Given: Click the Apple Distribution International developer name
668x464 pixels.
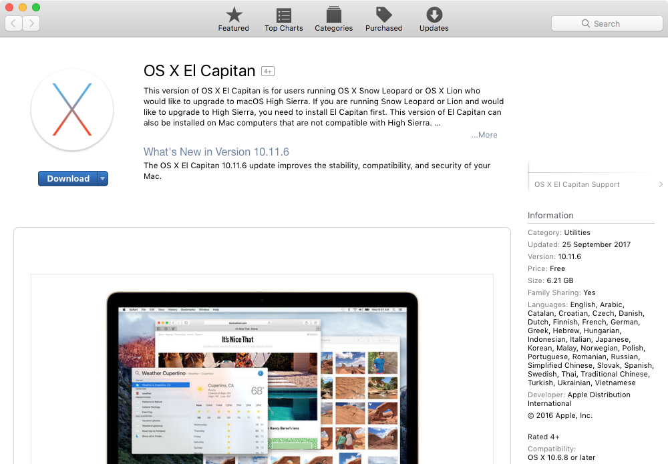Looking at the screenshot, I should (579, 399).
